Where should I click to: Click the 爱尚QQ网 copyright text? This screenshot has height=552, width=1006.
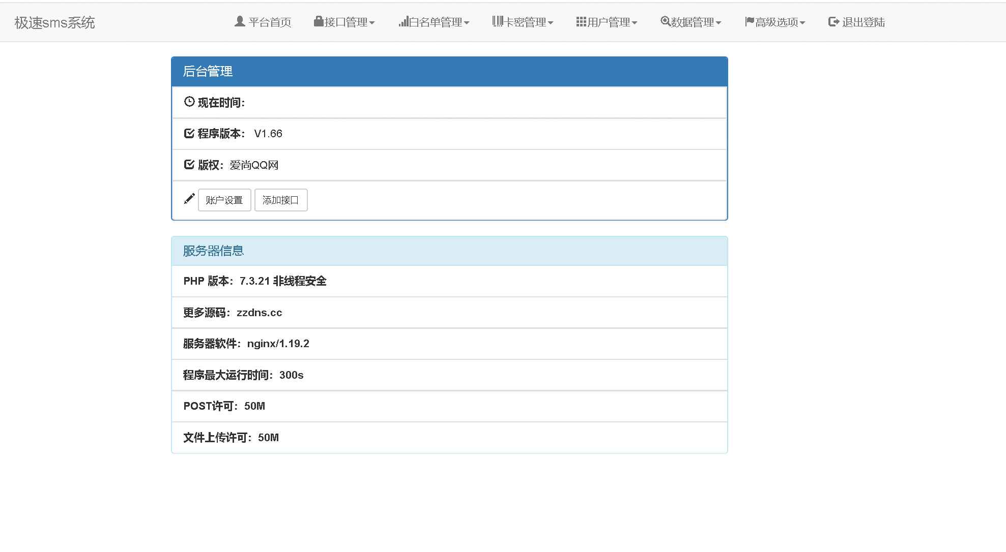point(254,165)
